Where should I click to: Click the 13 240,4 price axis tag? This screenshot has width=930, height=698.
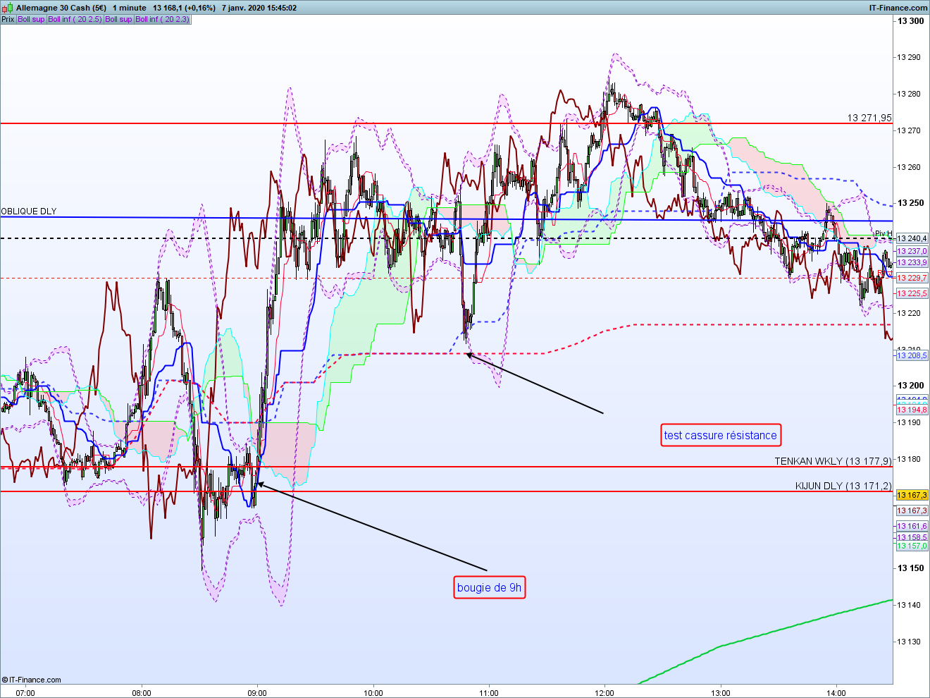[x=912, y=238]
